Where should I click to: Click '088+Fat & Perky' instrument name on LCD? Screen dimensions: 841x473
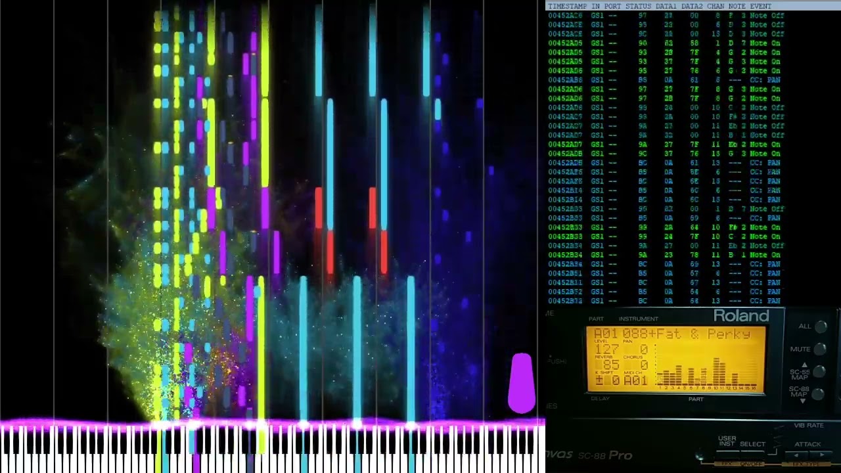[687, 334]
